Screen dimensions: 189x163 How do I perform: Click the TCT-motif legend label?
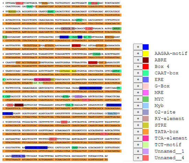[168, 145]
